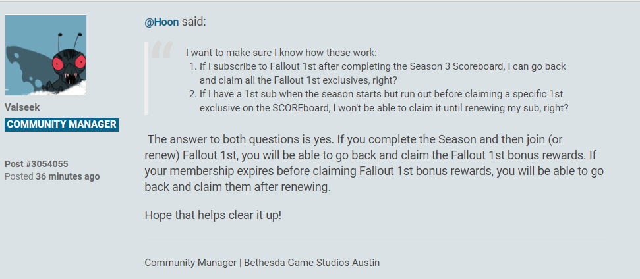Open the @Hoon mention link

pyautogui.click(x=161, y=22)
